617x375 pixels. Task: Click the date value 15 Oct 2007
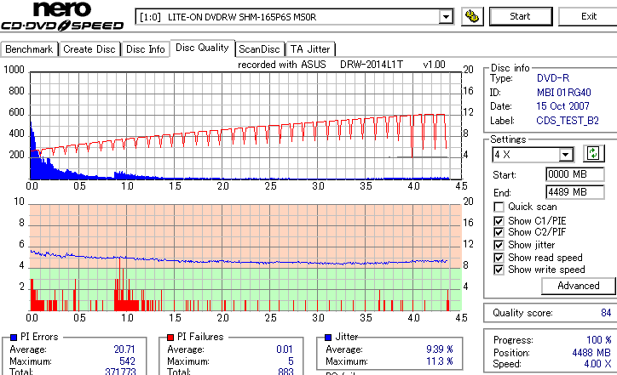click(562, 106)
